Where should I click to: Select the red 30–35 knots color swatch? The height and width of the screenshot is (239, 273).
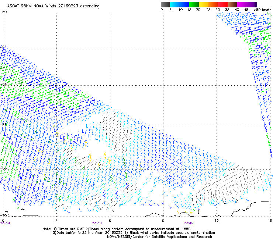pos(223,4)
